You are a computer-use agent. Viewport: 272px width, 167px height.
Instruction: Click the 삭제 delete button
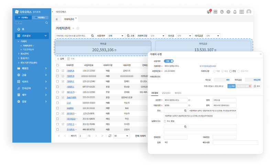pos(70,59)
